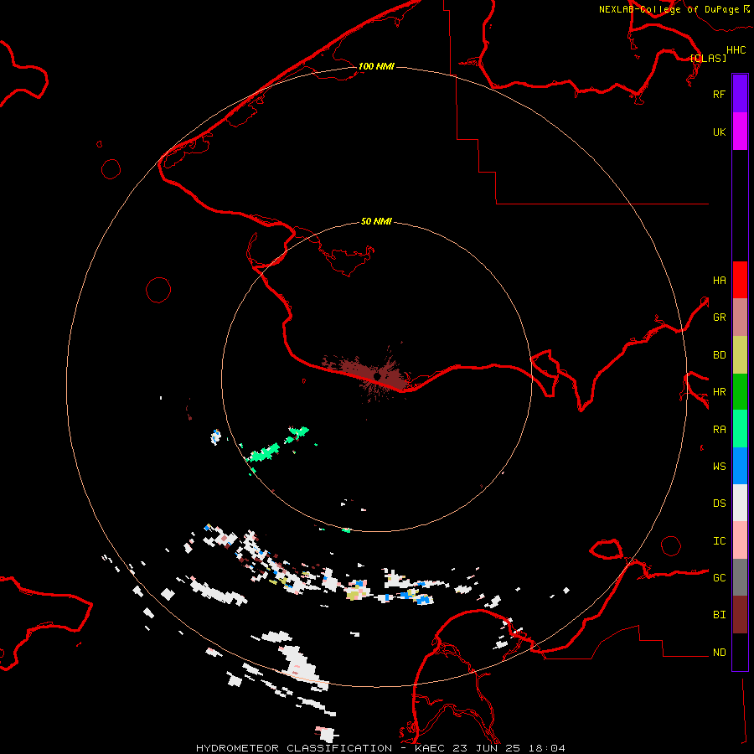Click the DS legend label
Viewport: 754px width, 754px height.
pyautogui.click(x=719, y=504)
